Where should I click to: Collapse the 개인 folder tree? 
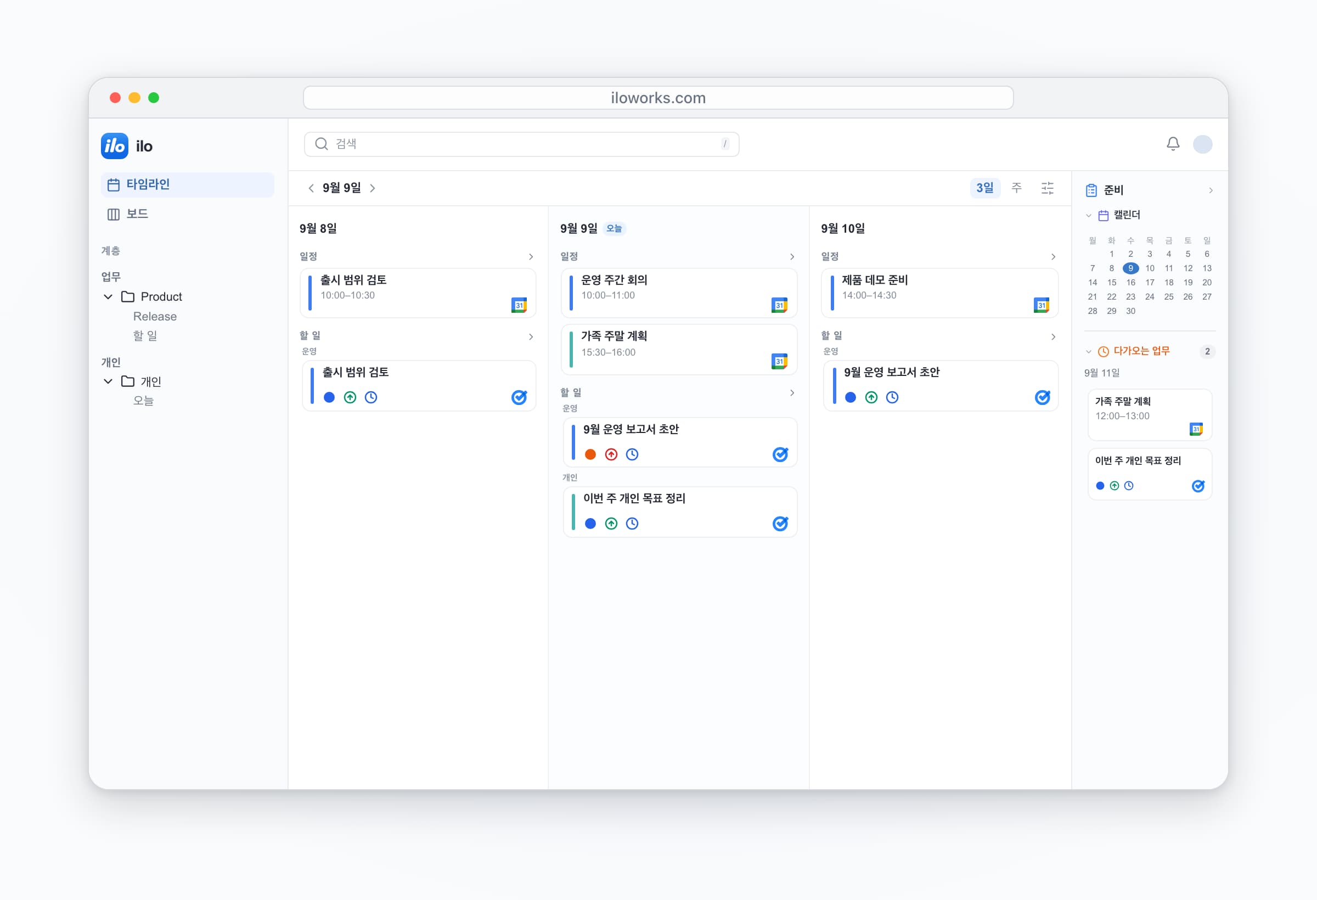(x=108, y=381)
